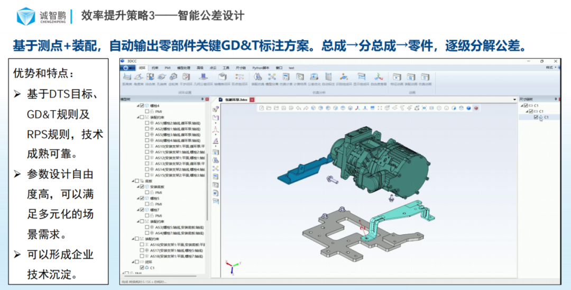Click the 齿轮类 gear icon
The height and width of the screenshot is (290, 571).
173,77
